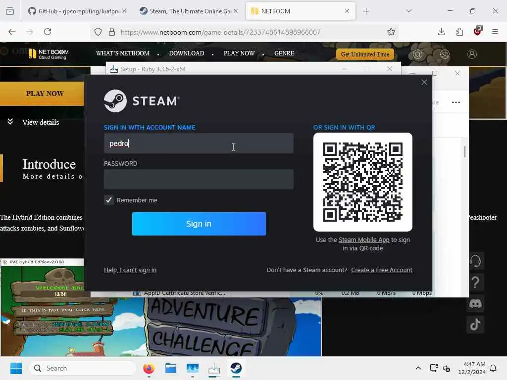Open the TikTok sidebar icon

pos(475,325)
